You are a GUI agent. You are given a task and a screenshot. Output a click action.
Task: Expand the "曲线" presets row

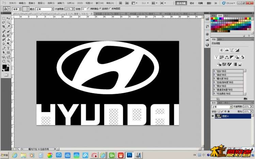pyautogui.click(x=228, y=75)
